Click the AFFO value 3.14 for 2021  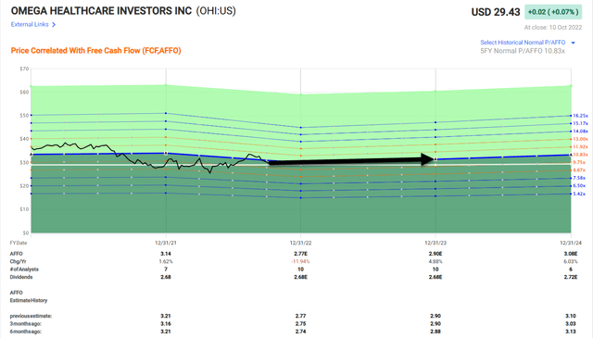click(166, 254)
